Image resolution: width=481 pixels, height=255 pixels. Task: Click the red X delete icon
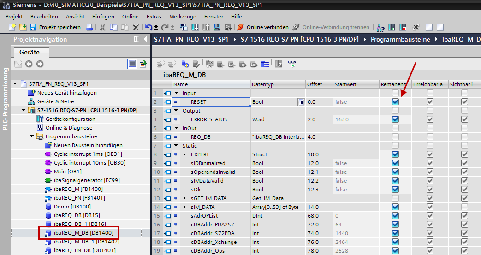(136, 27)
